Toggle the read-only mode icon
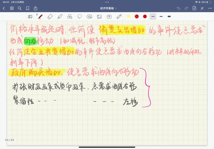This screenshot has height=149, width=214. pyautogui.click(x=30, y=17)
